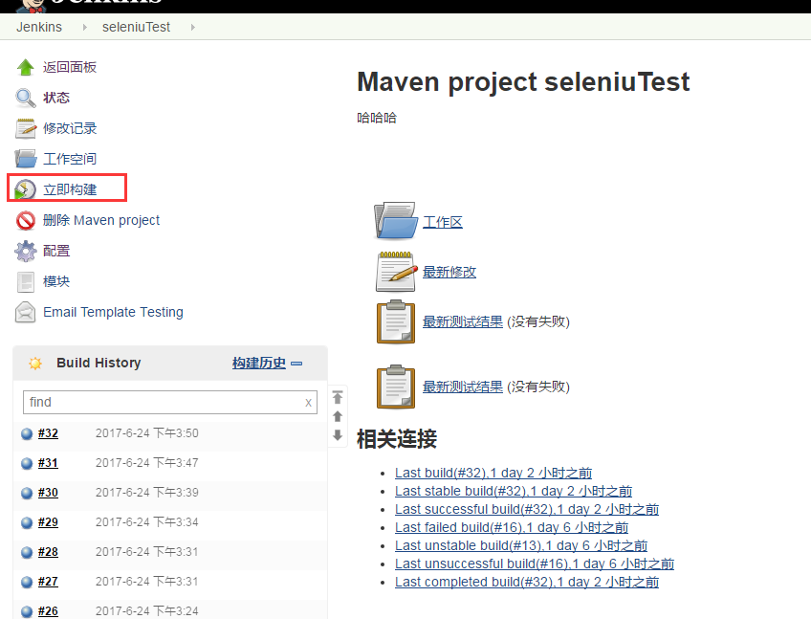Expand the Jenkins breadcrumb arrow
The width and height of the screenshot is (811, 619).
pyautogui.click(x=85, y=27)
